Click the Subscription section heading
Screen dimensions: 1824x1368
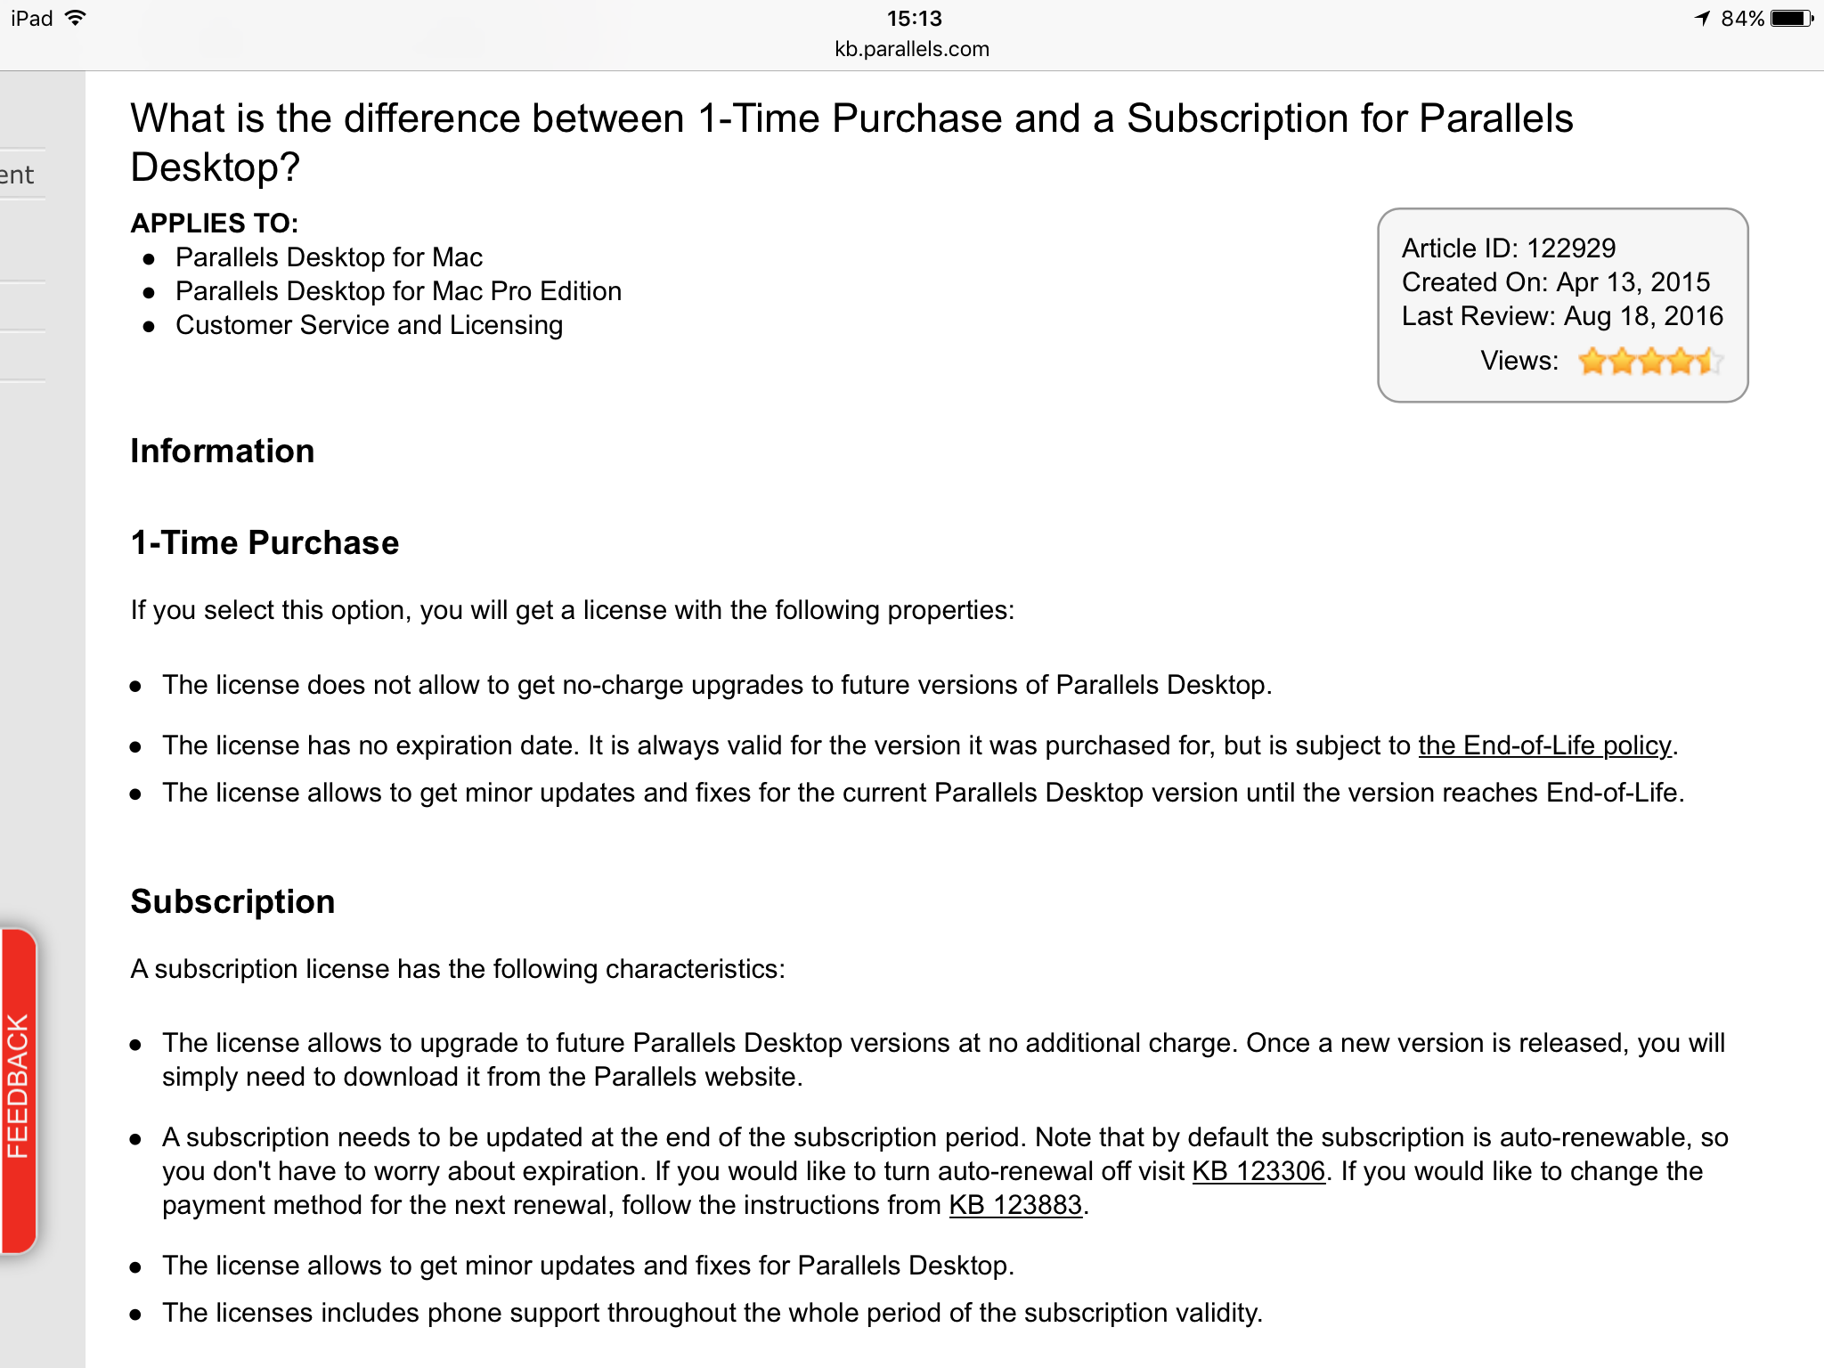click(x=232, y=901)
